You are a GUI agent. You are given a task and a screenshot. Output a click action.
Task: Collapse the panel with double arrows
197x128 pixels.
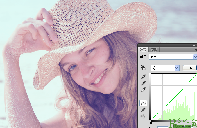coord(194,45)
